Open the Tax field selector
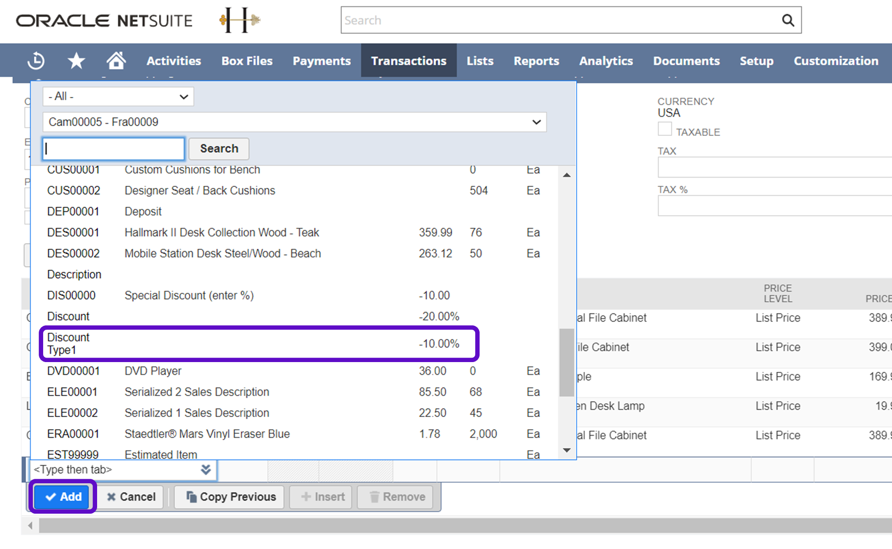 point(774,168)
